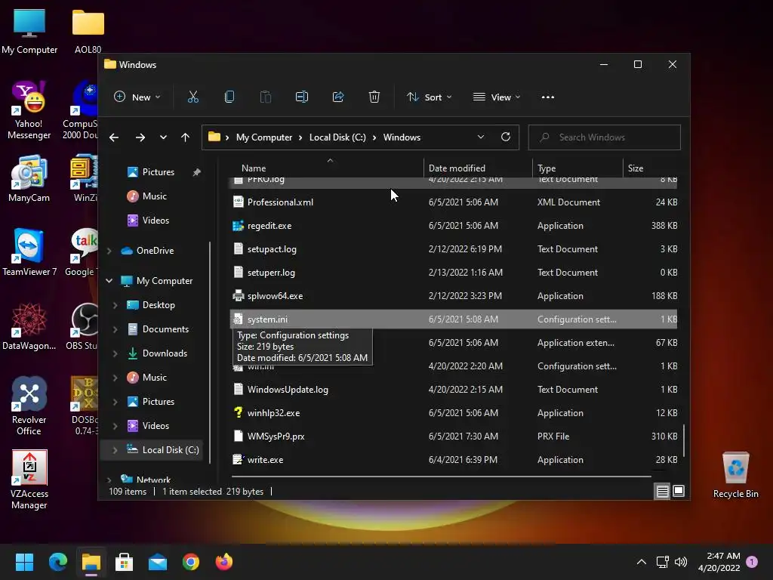This screenshot has width=773, height=580.
Task: Launch Microsoft Edge from the taskbar
Action: 57,562
